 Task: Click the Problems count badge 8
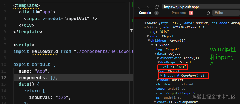191,13
